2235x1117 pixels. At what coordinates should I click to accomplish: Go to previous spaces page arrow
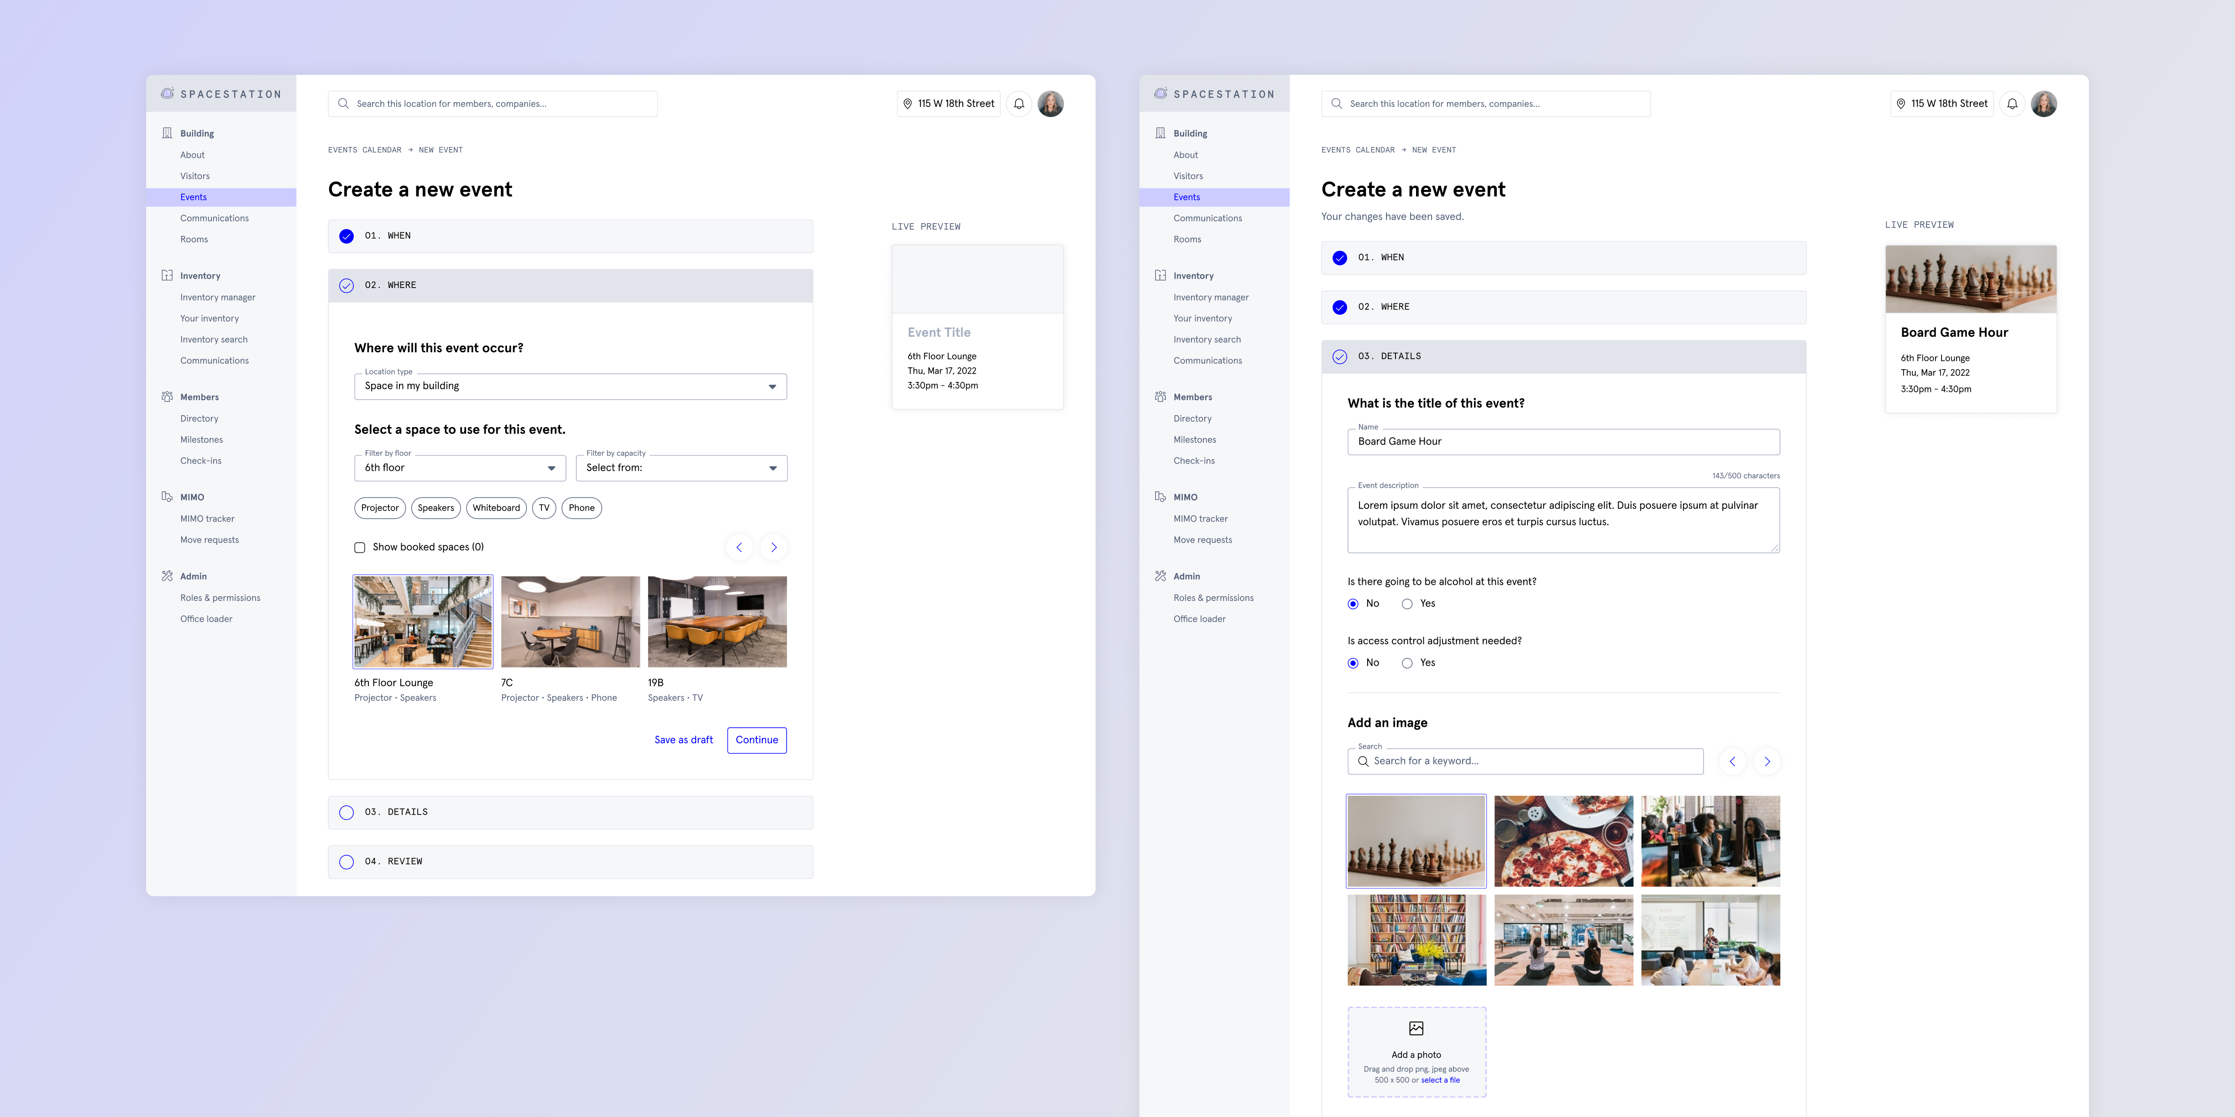tap(739, 547)
